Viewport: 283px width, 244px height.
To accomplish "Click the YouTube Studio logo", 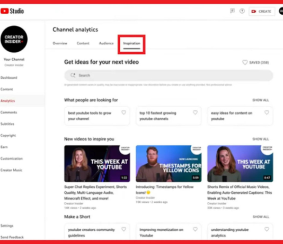I will point(12,11).
